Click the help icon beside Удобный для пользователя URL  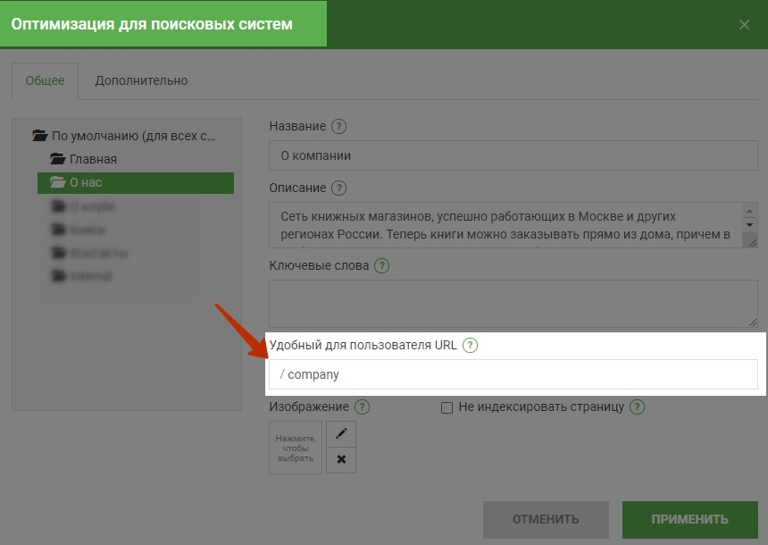[x=470, y=345]
